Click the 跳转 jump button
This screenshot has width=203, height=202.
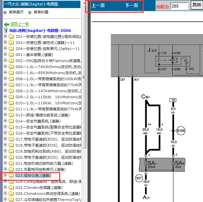pos(197,5)
